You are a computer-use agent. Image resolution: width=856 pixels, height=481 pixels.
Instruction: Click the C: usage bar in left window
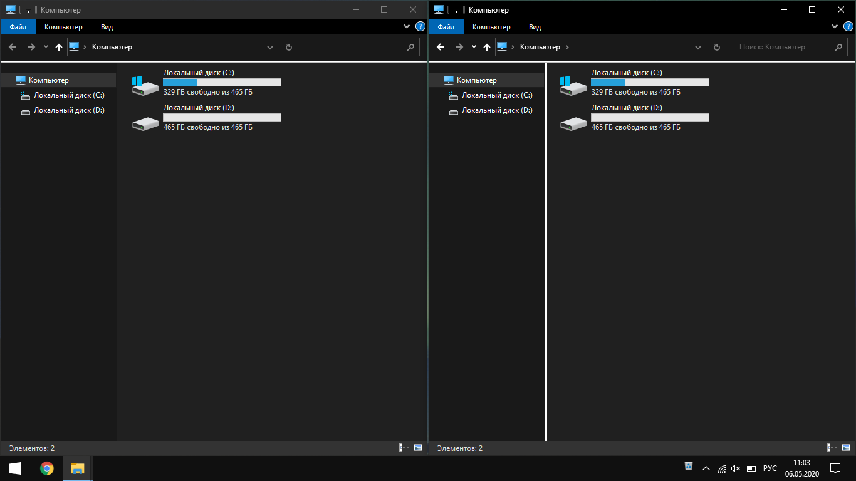(x=222, y=82)
